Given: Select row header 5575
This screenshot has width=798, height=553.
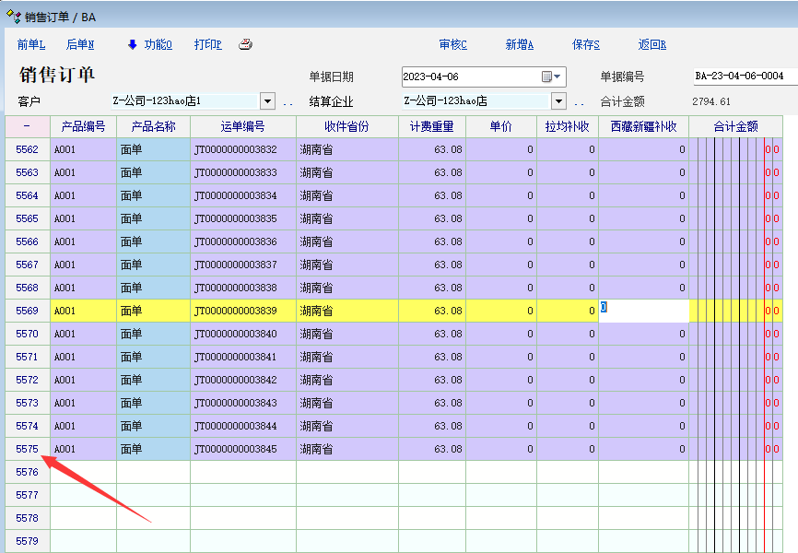Looking at the screenshot, I should tap(27, 449).
